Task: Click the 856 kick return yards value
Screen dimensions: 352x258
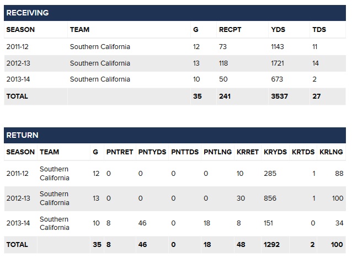Action: tap(270, 198)
